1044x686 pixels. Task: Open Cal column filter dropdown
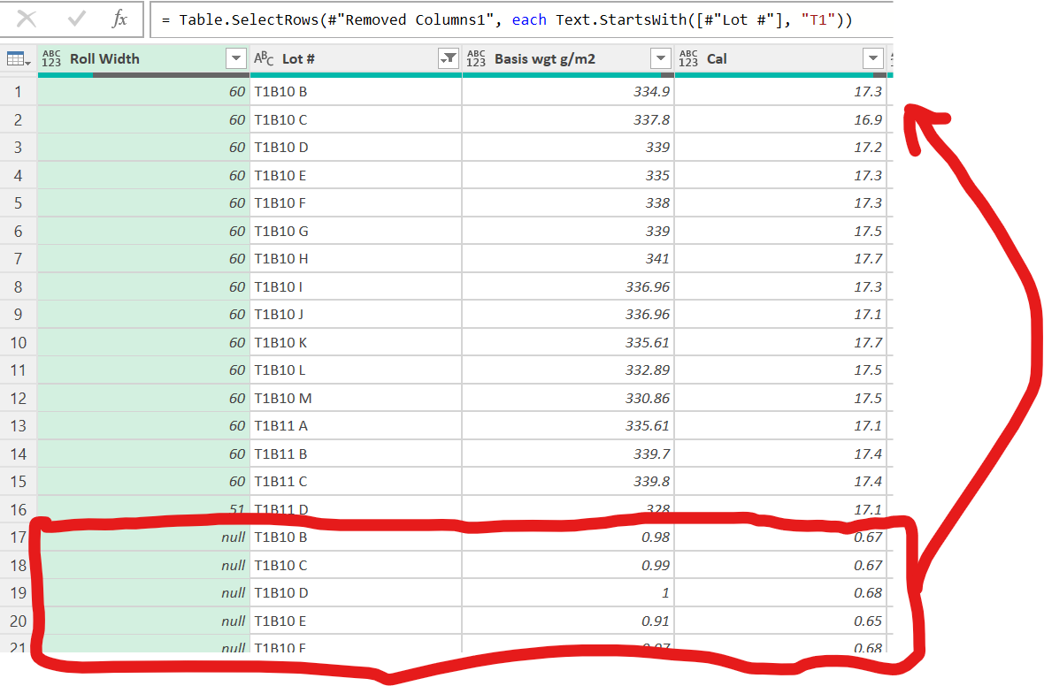(873, 58)
